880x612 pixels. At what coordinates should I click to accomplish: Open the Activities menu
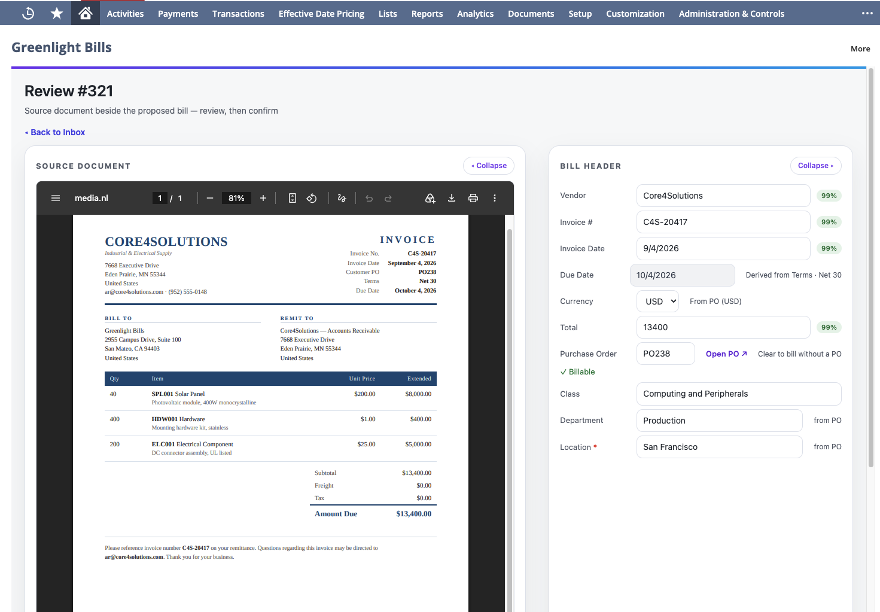[x=125, y=13]
